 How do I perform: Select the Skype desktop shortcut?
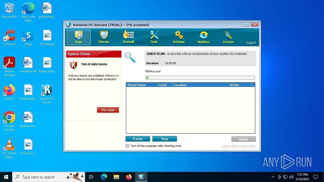pyautogui.click(x=28, y=38)
